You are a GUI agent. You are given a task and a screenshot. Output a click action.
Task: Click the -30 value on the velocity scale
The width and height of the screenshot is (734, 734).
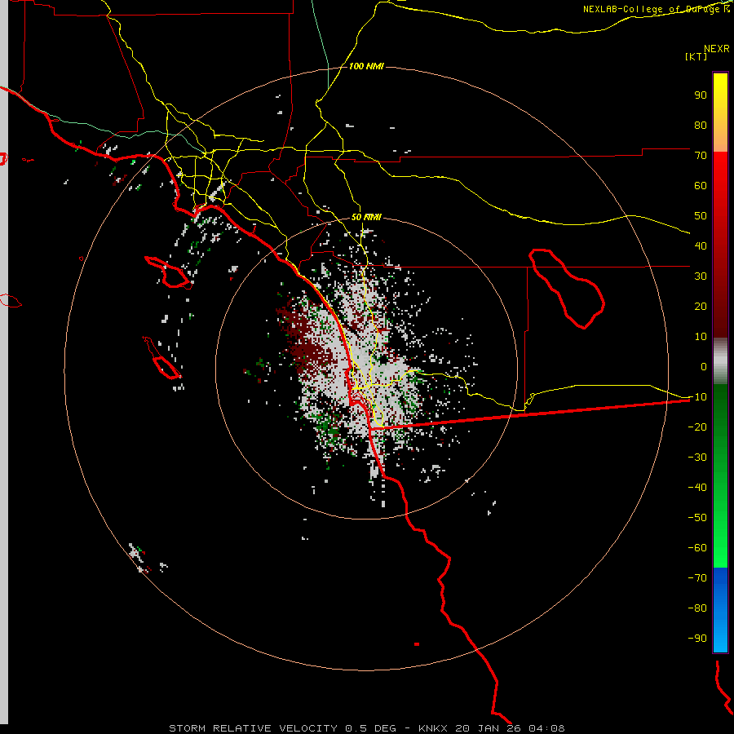point(697,458)
